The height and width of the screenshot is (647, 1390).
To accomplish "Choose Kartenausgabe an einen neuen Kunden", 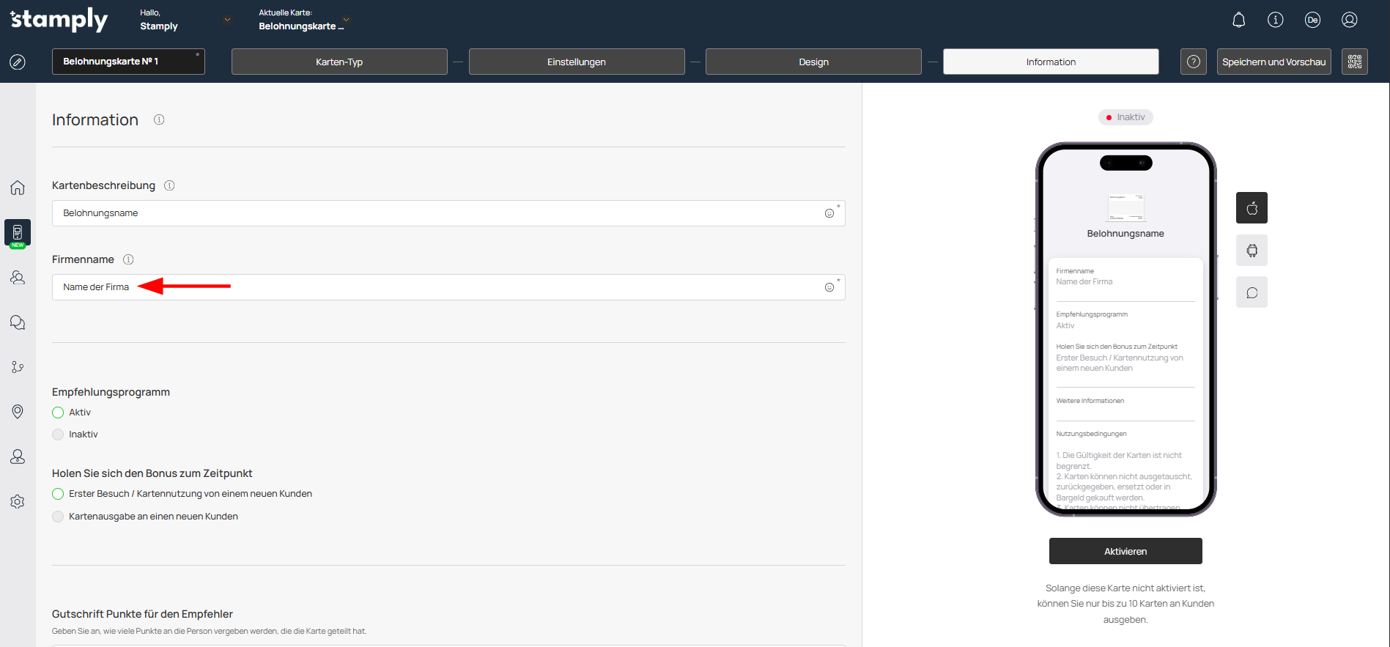I will [x=58, y=517].
